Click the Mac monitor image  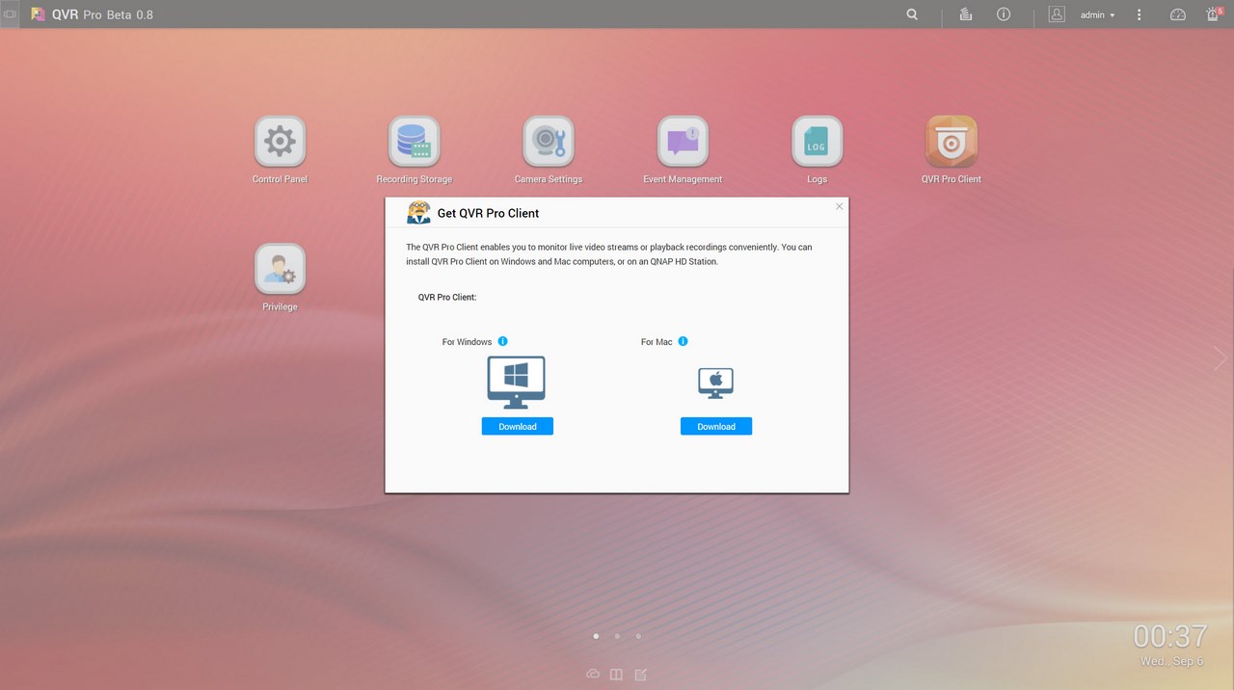[x=716, y=383]
